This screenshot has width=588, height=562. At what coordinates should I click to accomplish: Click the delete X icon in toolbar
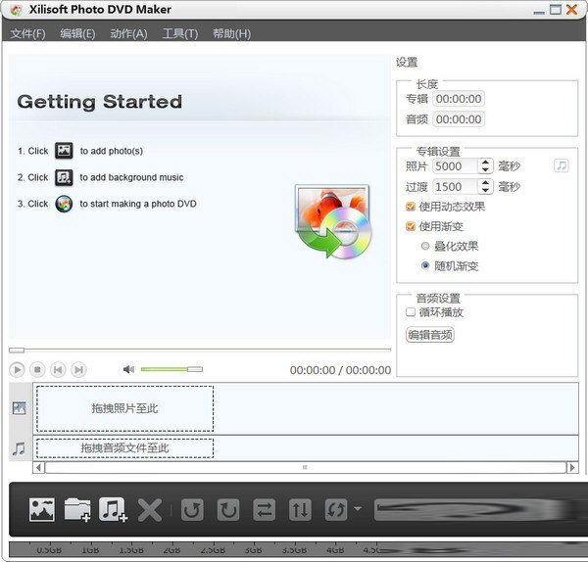[x=150, y=509]
